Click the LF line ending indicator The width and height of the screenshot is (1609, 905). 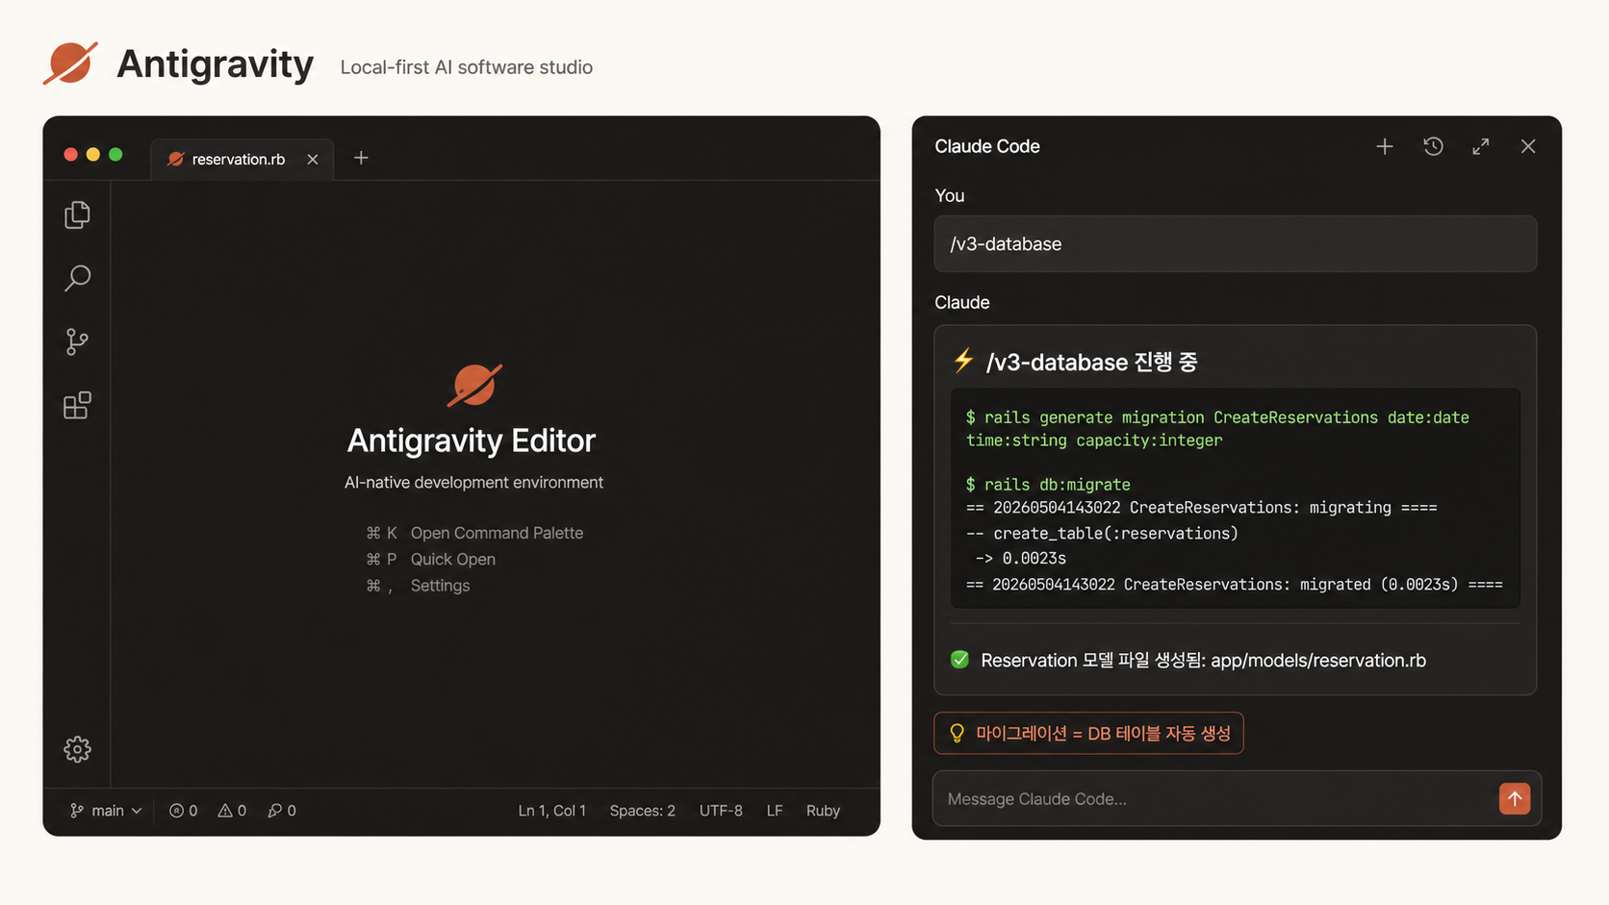pos(775,811)
